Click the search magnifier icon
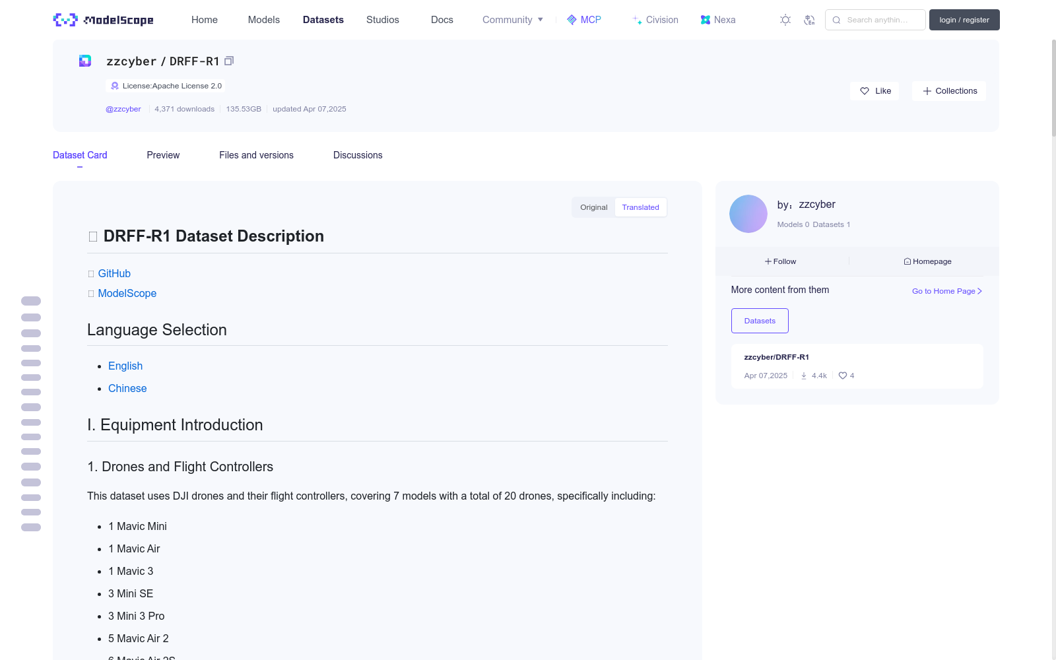 pyautogui.click(x=836, y=20)
